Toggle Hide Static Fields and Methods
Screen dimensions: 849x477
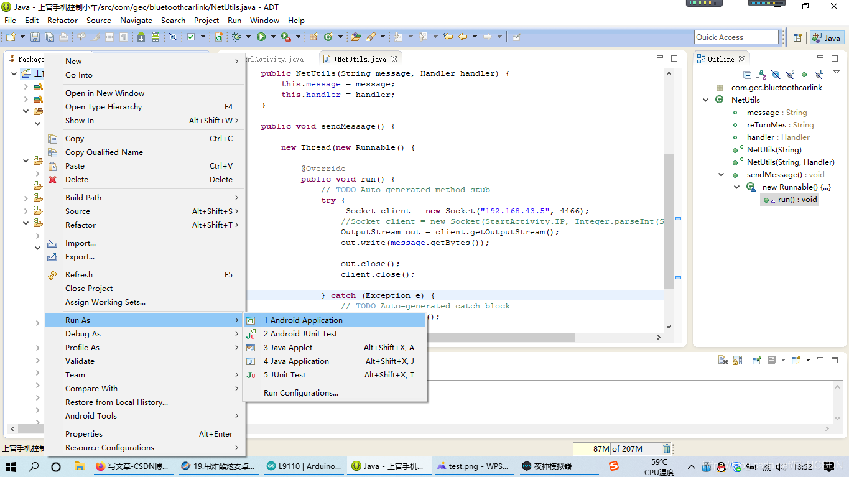[790, 75]
